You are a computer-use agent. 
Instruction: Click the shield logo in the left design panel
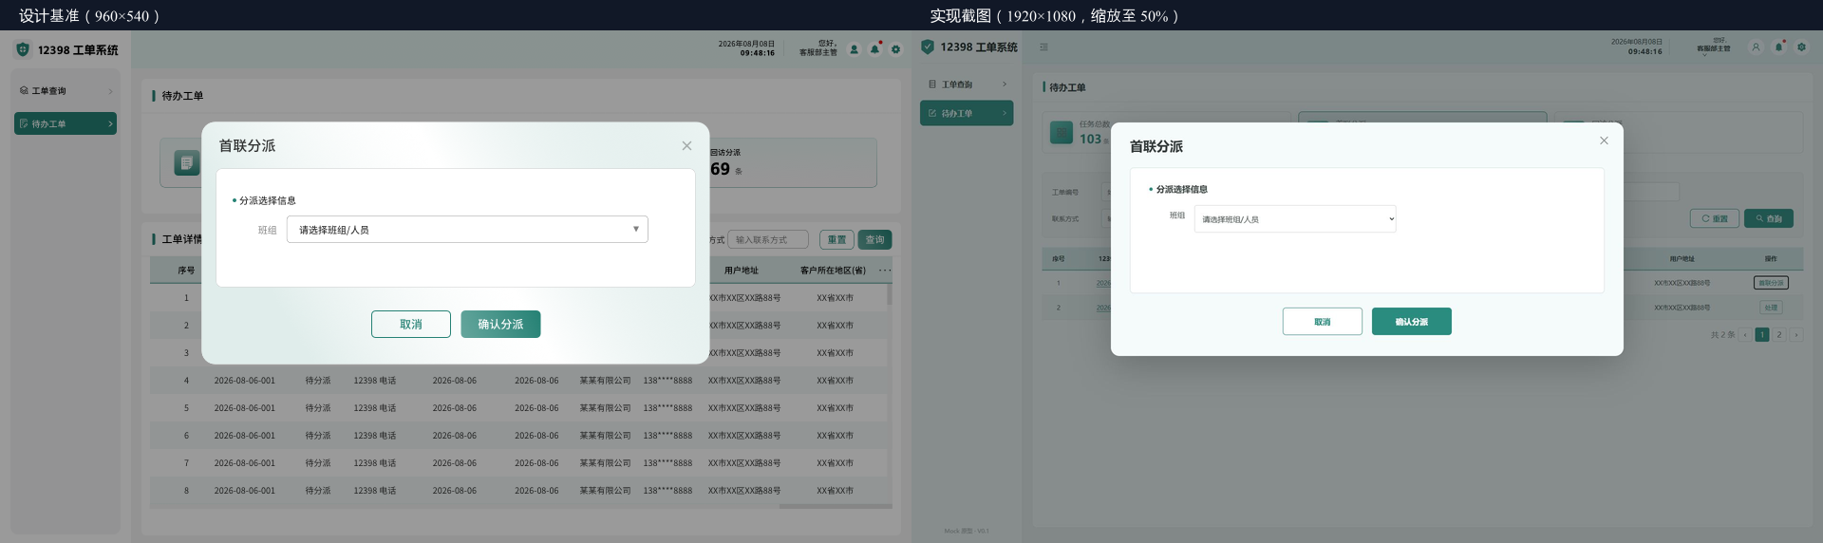pos(23,49)
